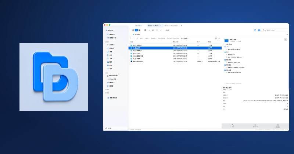294x154 pixels.
Task: Open the DiDeck item atop the sidebar
Action: [110, 30]
